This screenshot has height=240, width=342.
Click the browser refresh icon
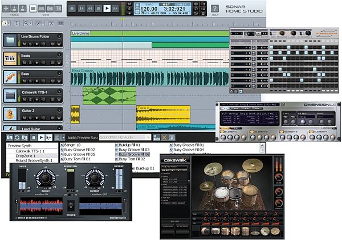[17, 138]
